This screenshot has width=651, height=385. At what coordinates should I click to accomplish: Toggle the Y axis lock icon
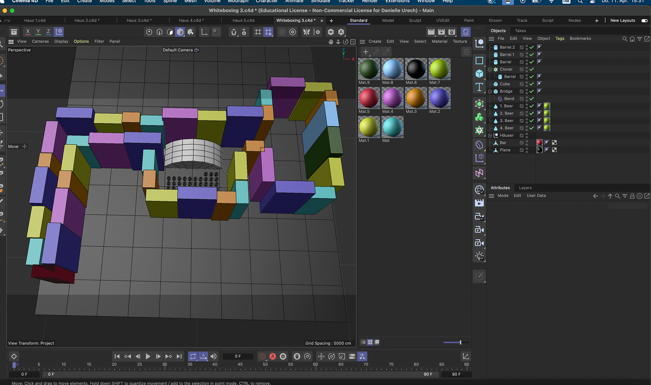[x=38, y=32]
